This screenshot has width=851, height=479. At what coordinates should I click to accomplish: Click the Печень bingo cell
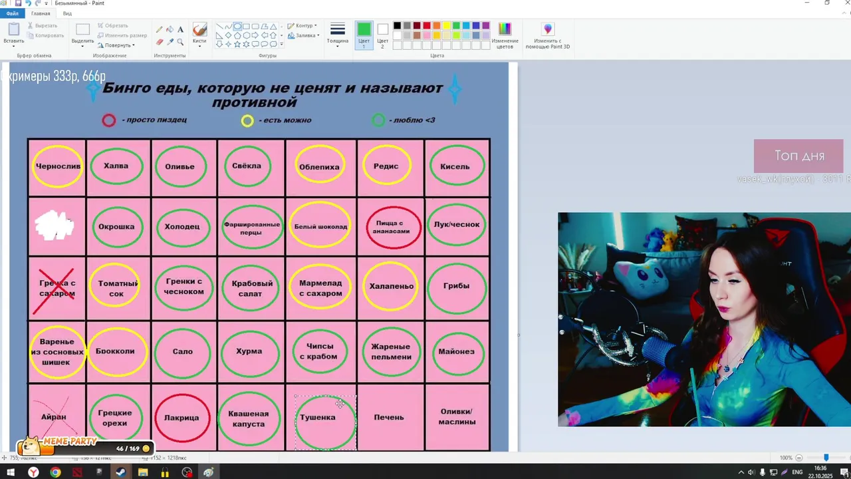point(390,417)
